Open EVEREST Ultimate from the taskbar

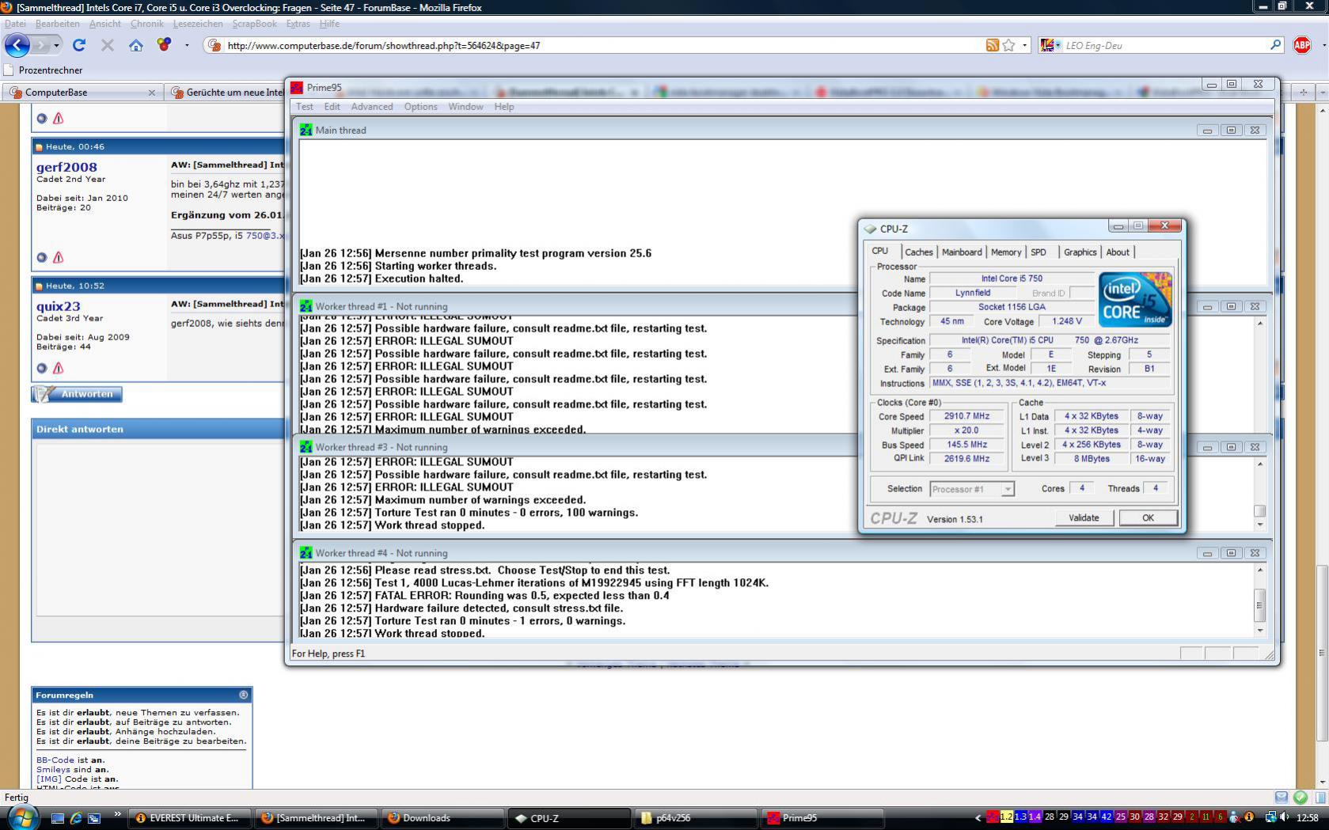[188, 818]
